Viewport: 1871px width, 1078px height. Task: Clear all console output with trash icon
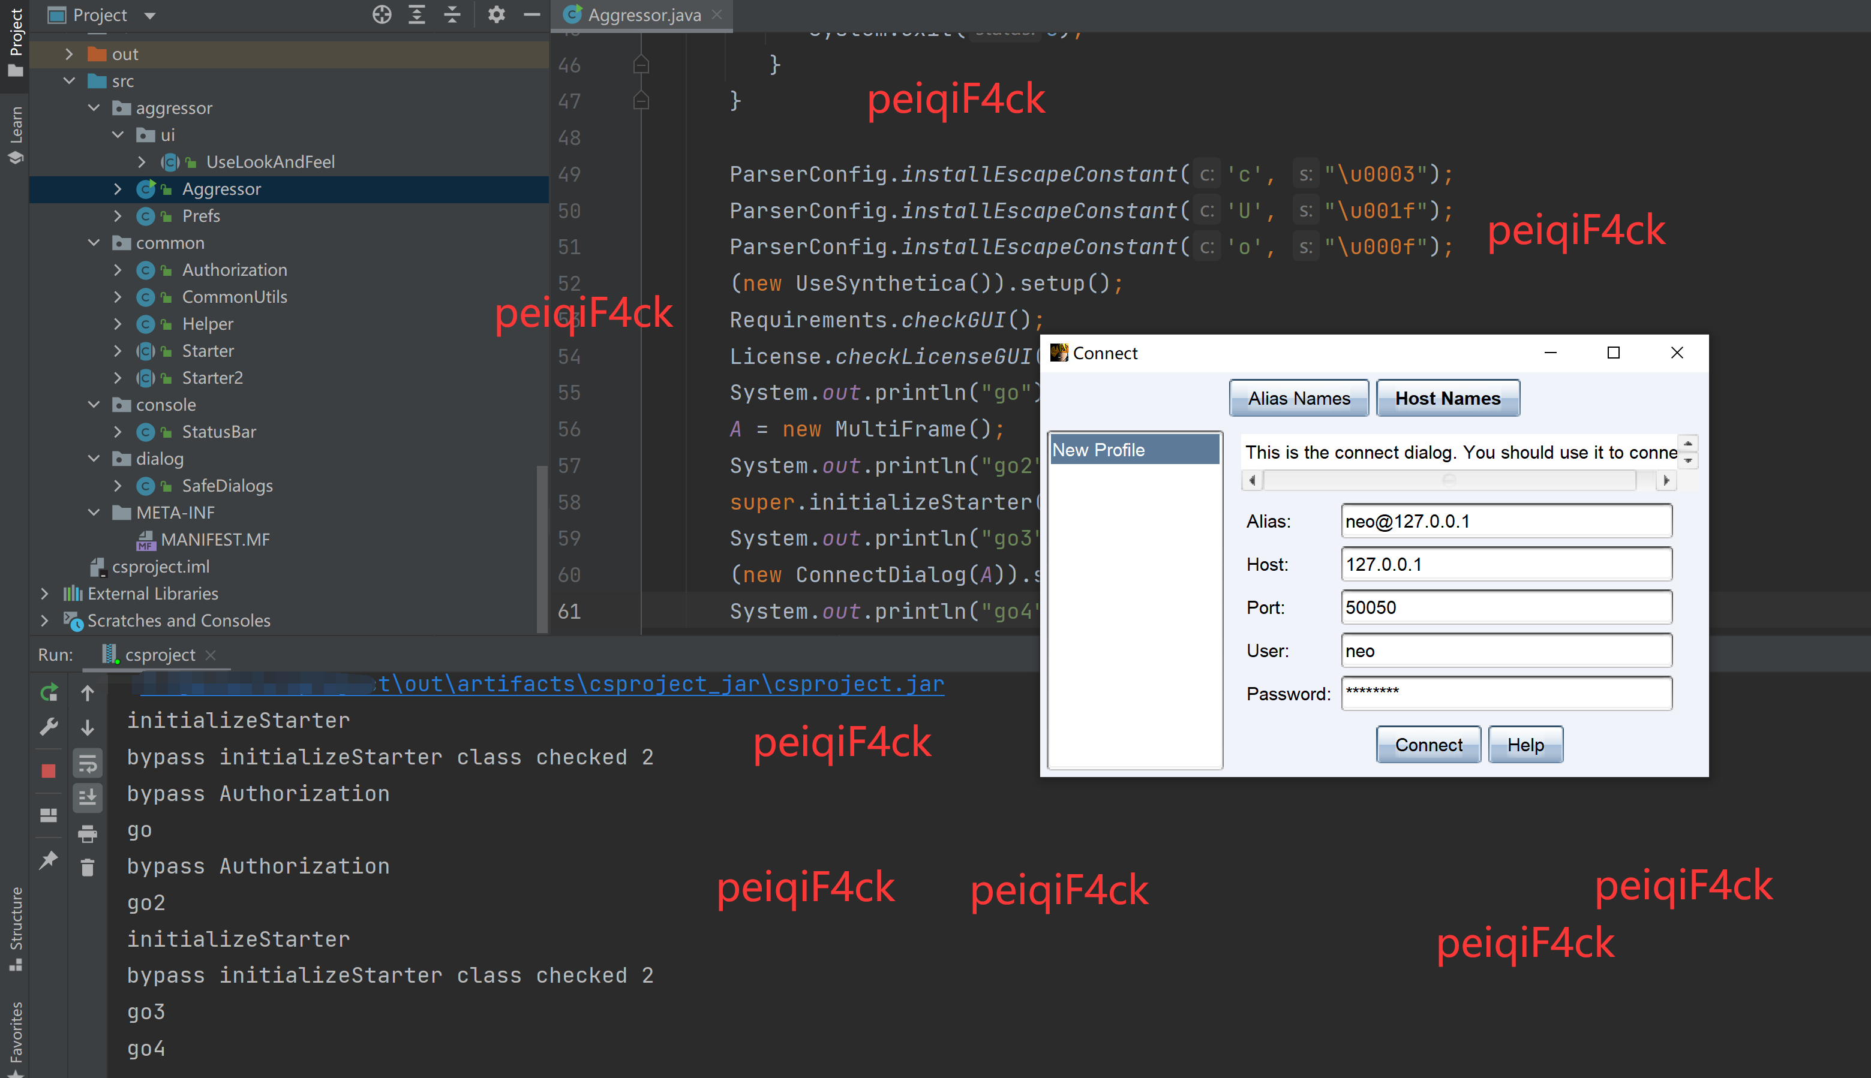coord(88,867)
